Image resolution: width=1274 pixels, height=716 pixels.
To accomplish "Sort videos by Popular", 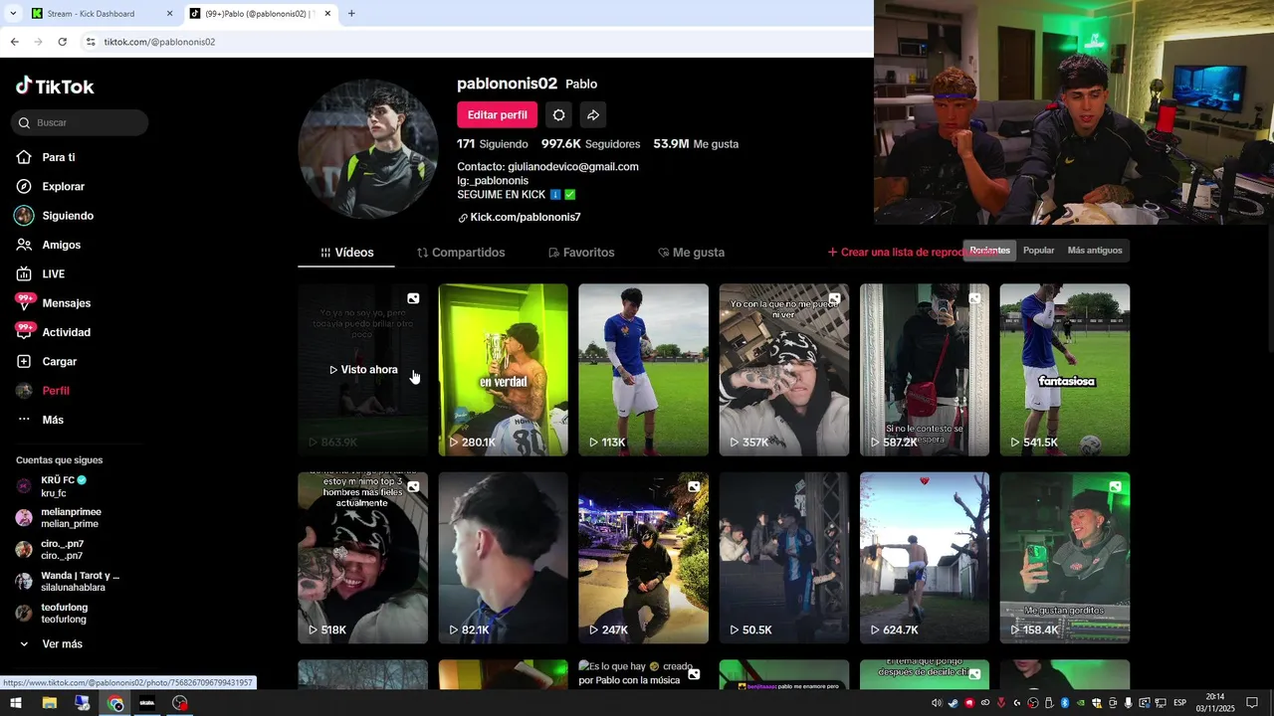I will [x=1038, y=251].
